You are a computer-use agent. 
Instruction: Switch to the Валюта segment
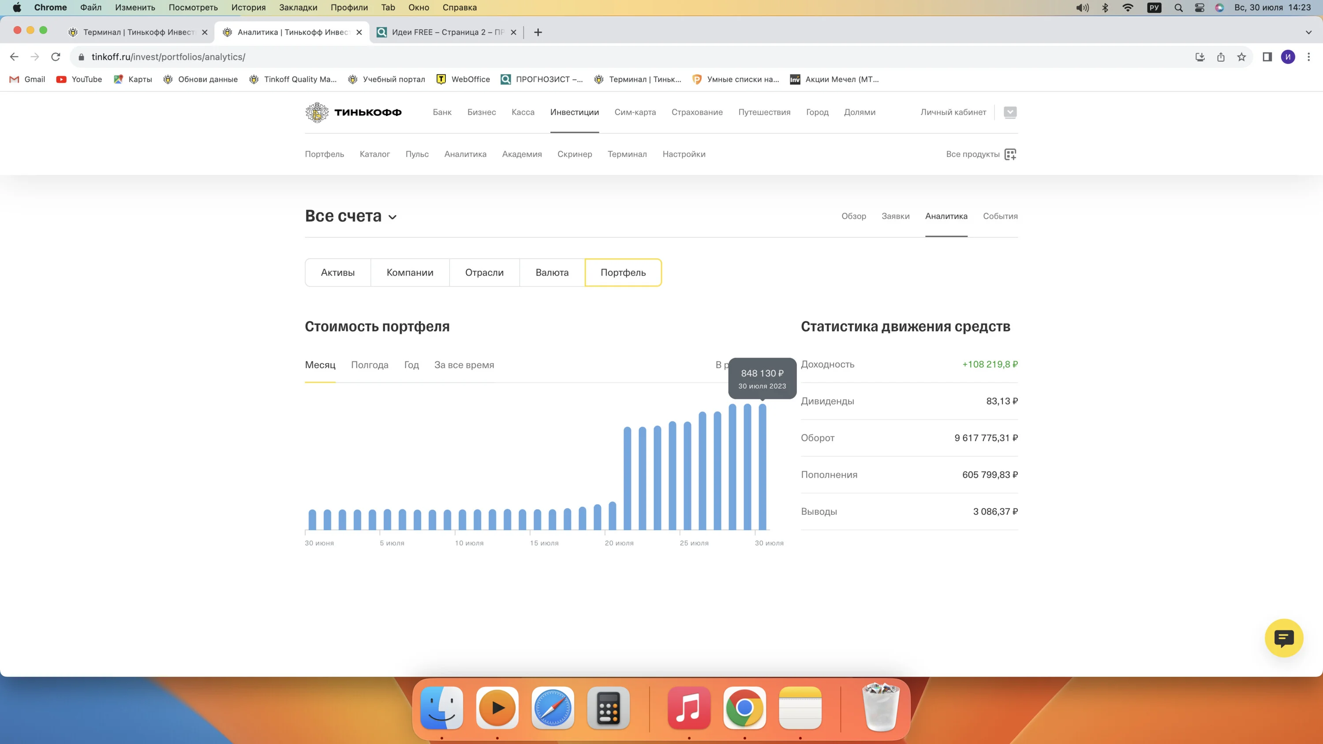click(x=552, y=273)
